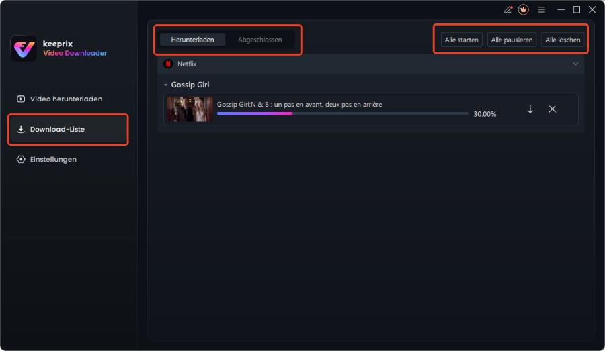
Task: Click the Alle löschen button
Action: tap(563, 40)
